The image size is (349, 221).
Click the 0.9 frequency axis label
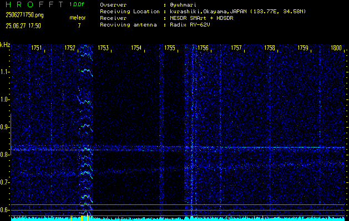[4, 127]
